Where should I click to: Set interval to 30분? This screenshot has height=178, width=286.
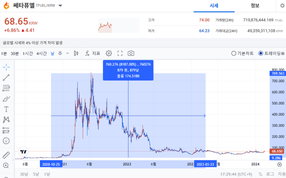(x=15, y=54)
